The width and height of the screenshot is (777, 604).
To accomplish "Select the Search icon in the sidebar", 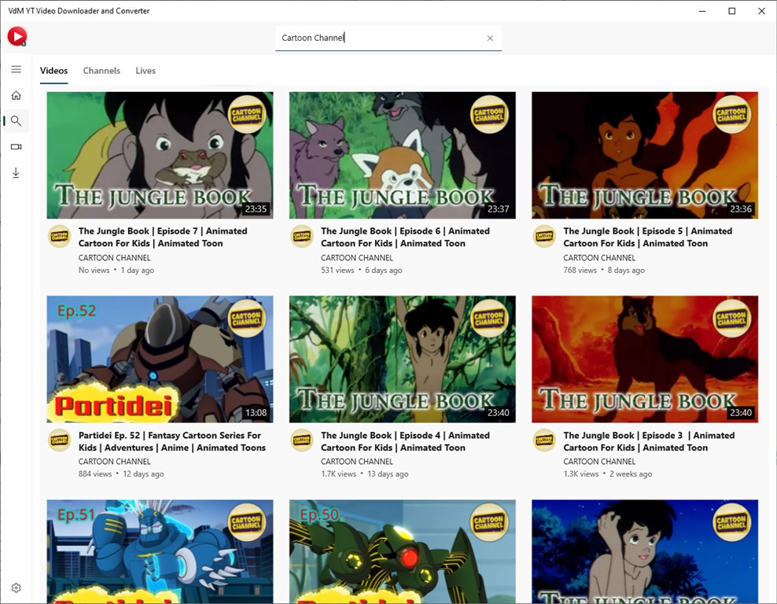I will click(16, 121).
